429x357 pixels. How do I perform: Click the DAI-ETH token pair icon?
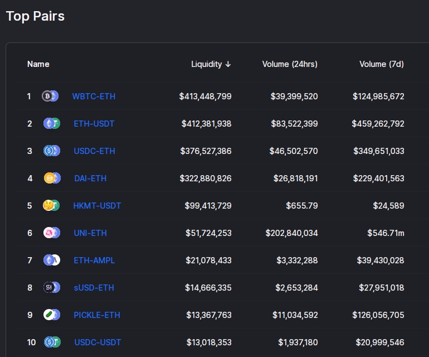tap(52, 178)
